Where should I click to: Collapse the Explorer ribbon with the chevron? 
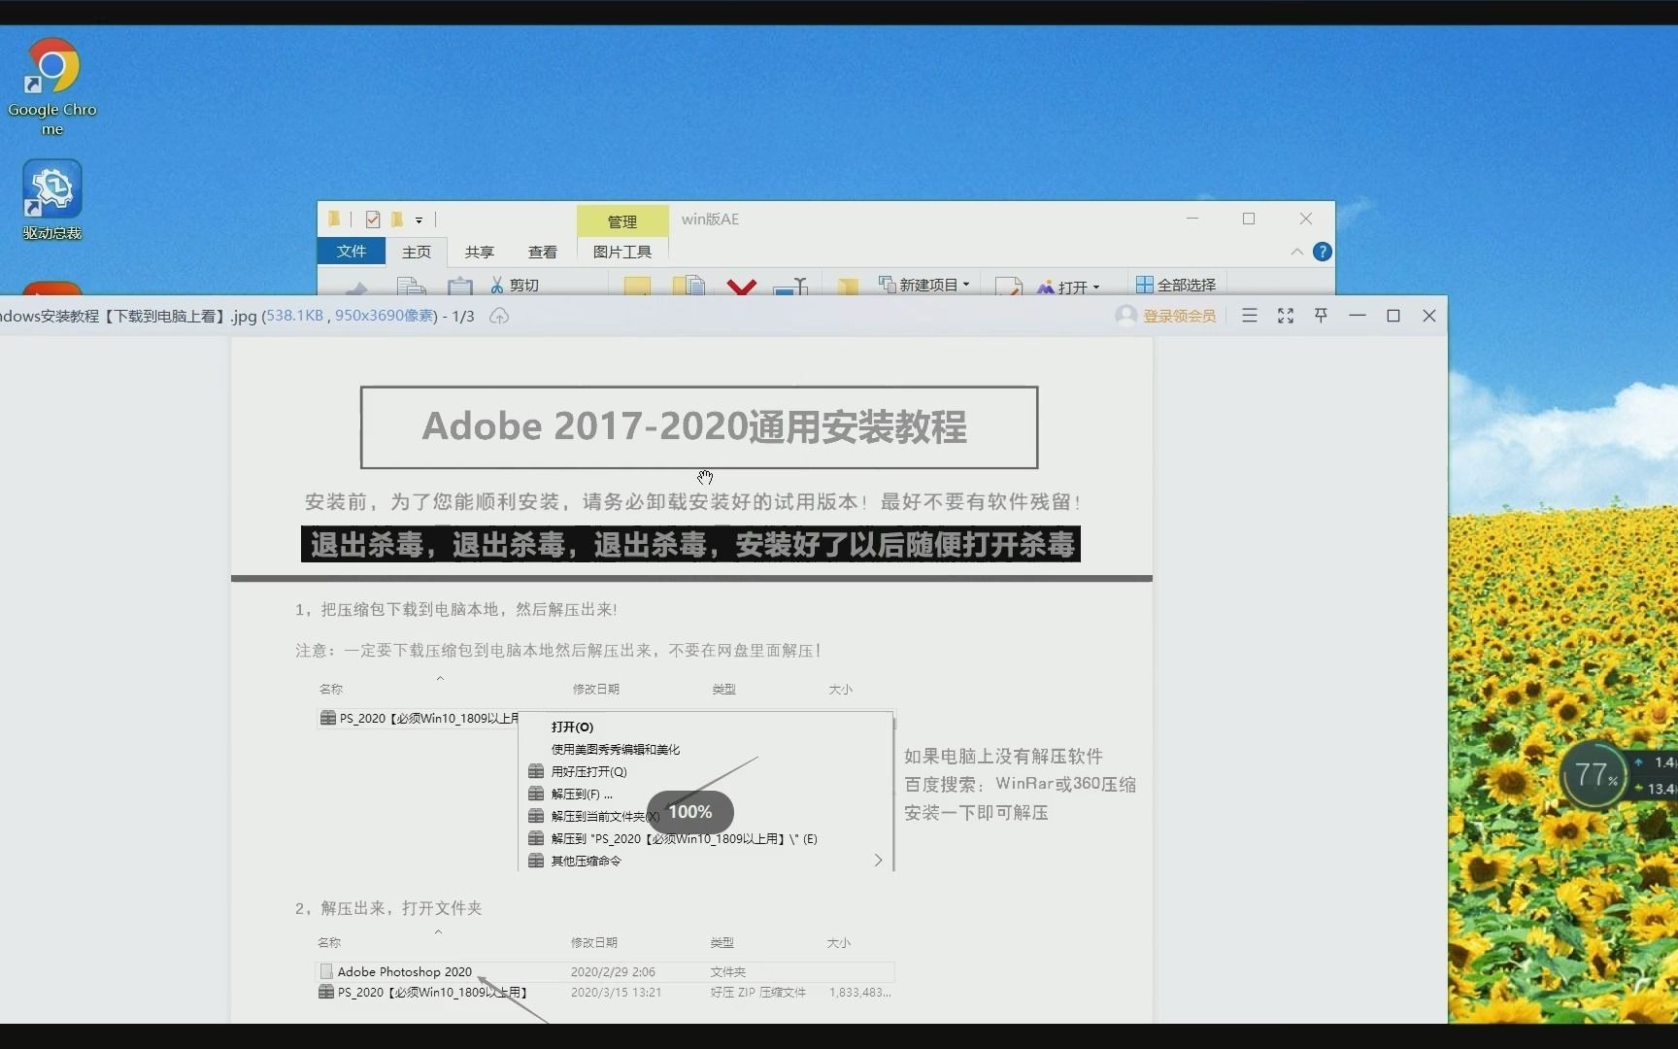click(1295, 252)
